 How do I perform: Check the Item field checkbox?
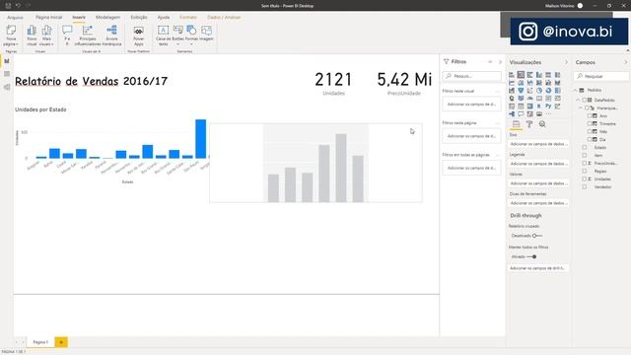585,156
